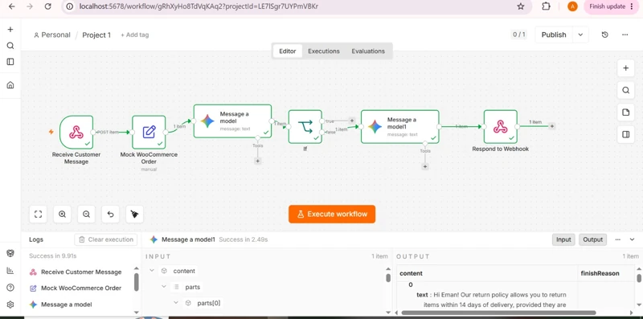Toggle the Output panel button
This screenshot has width=643, height=319.
pyautogui.click(x=592, y=239)
